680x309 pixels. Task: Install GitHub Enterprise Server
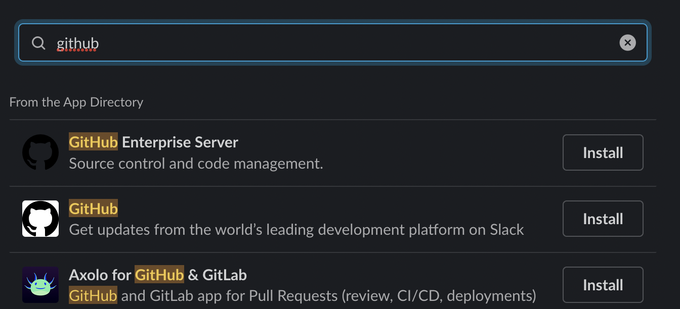(603, 152)
